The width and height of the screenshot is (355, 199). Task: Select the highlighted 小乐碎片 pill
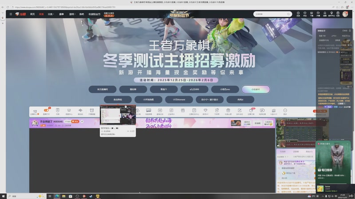[x=256, y=89]
